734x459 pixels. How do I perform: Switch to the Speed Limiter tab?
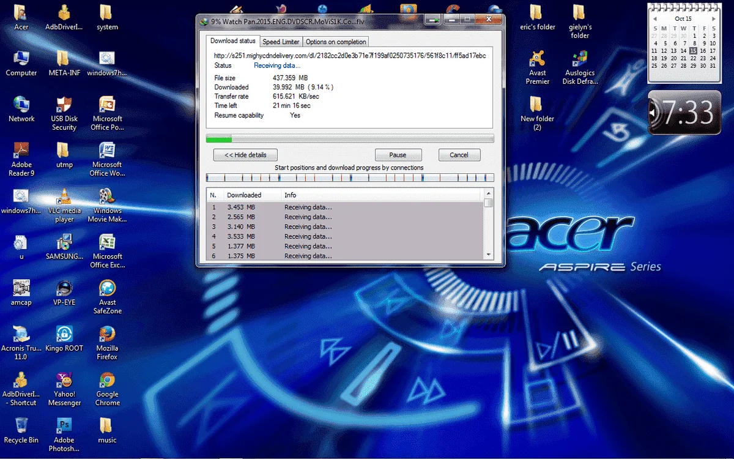point(281,42)
